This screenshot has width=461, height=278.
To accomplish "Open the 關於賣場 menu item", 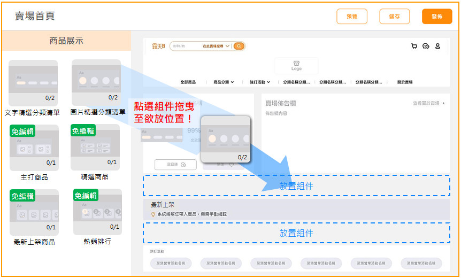I will pyautogui.click(x=405, y=82).
